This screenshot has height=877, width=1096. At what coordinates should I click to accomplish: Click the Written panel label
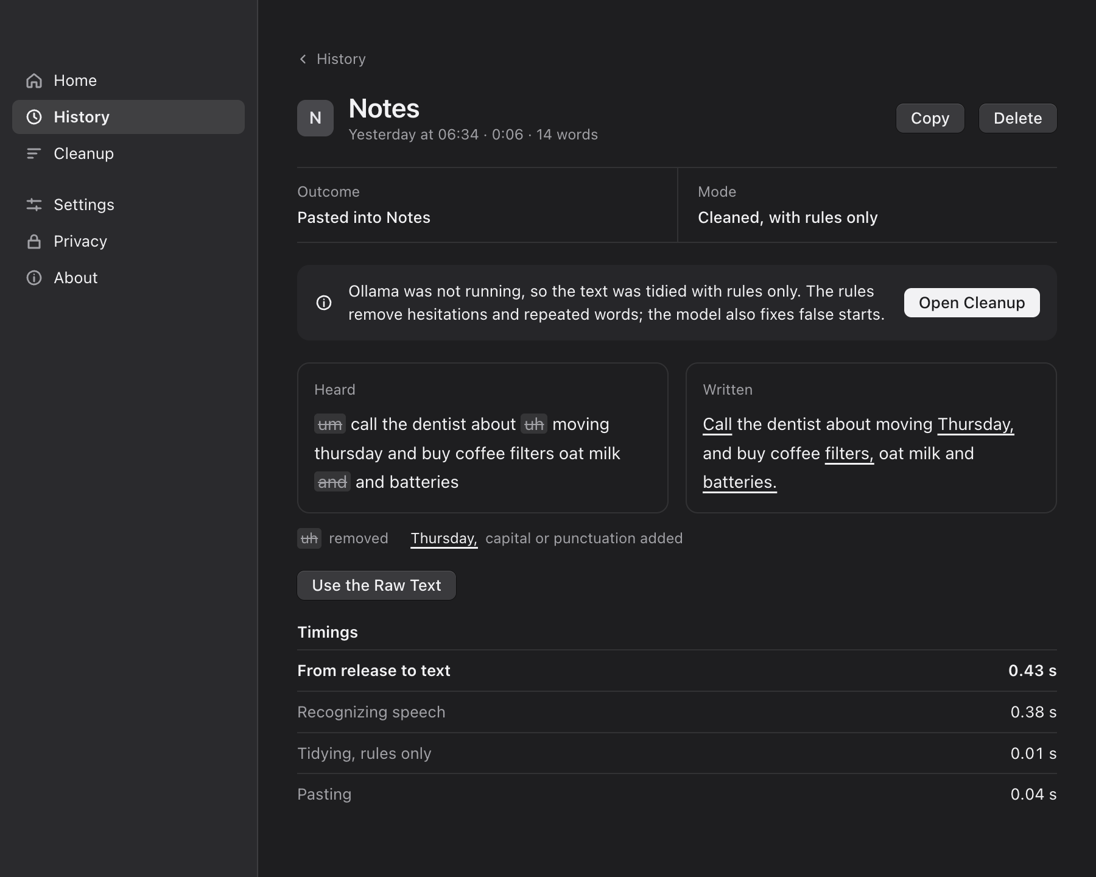click(x=728, y=390)
